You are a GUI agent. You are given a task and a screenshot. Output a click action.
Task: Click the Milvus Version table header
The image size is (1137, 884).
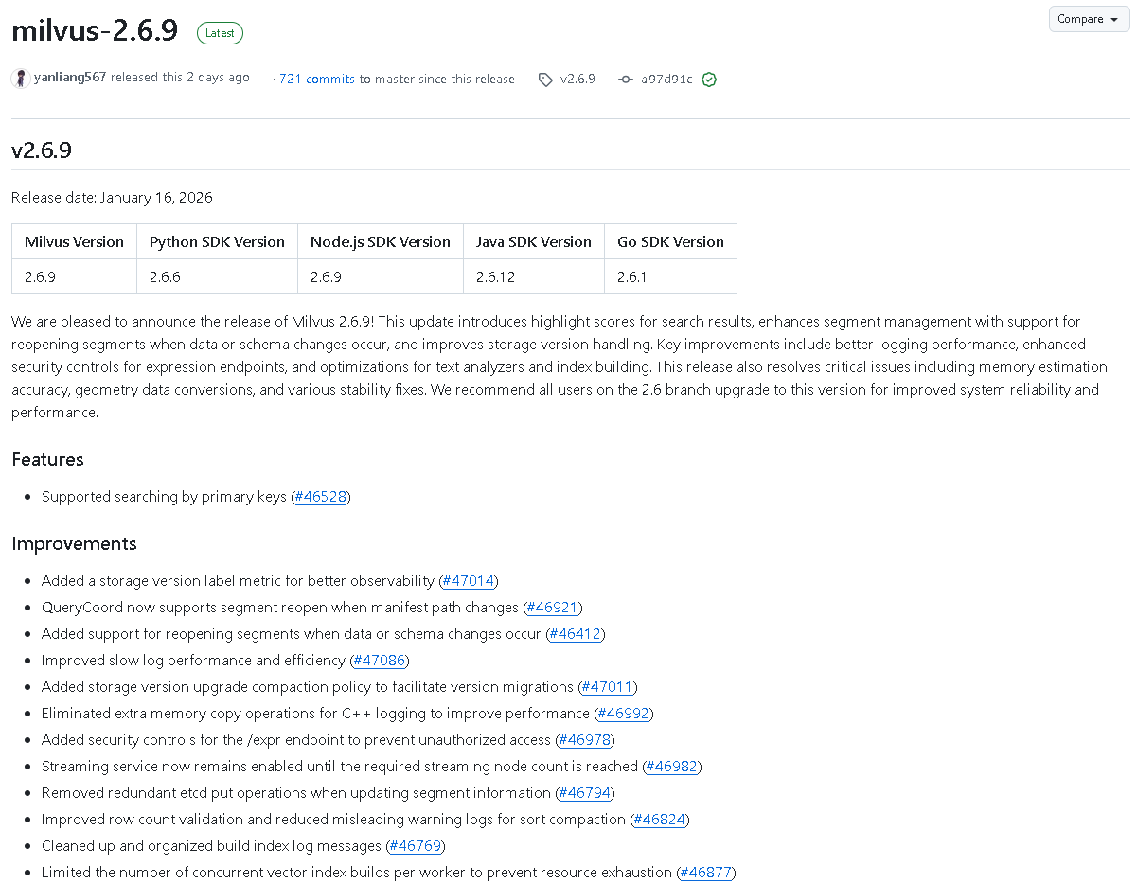click(x=74, y=241)
